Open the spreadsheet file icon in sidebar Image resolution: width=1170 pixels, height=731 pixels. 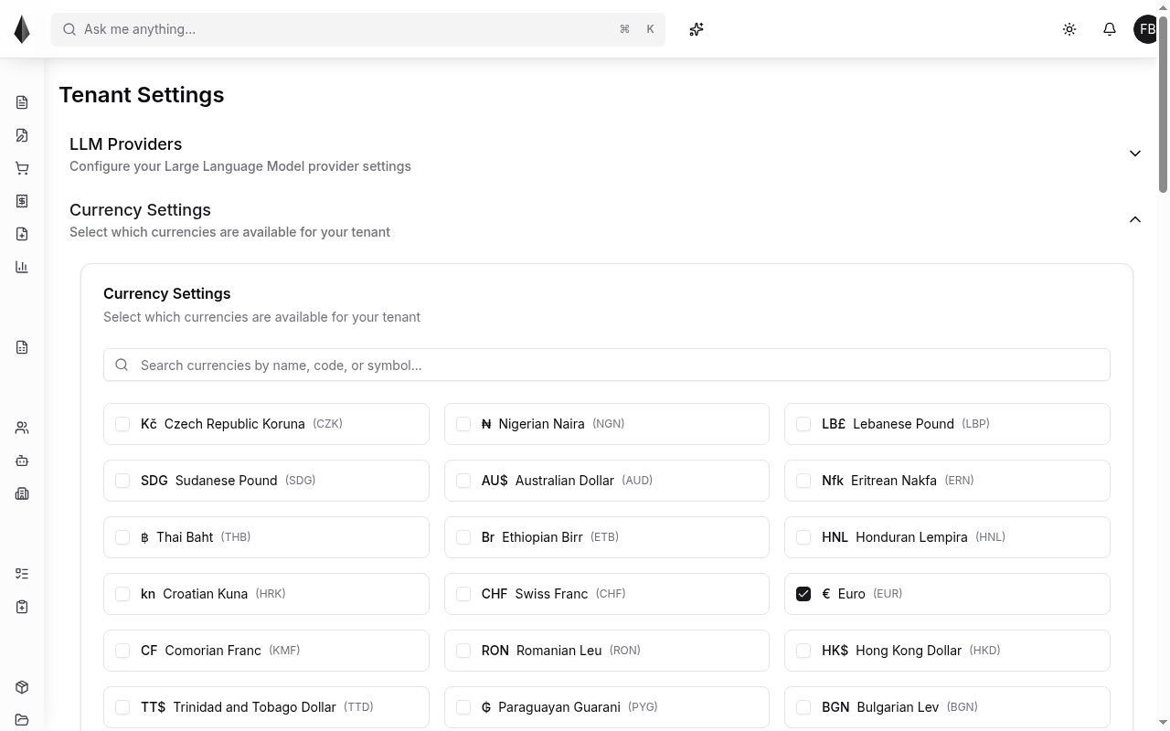tap(22, 347)
